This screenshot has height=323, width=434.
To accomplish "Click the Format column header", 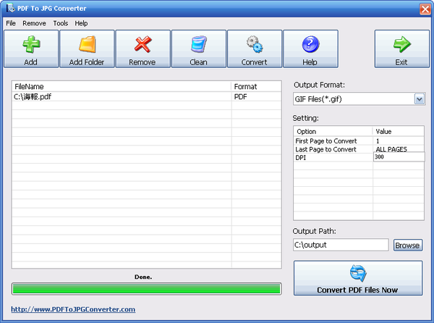I will pos(256,86).
